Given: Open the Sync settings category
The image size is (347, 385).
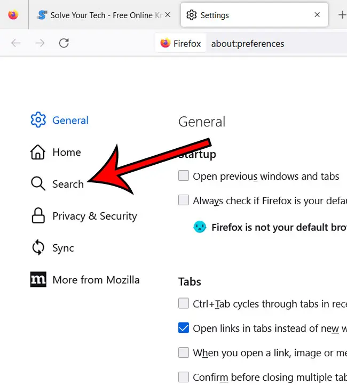Looking at the screenshot, I should (63, 248).
